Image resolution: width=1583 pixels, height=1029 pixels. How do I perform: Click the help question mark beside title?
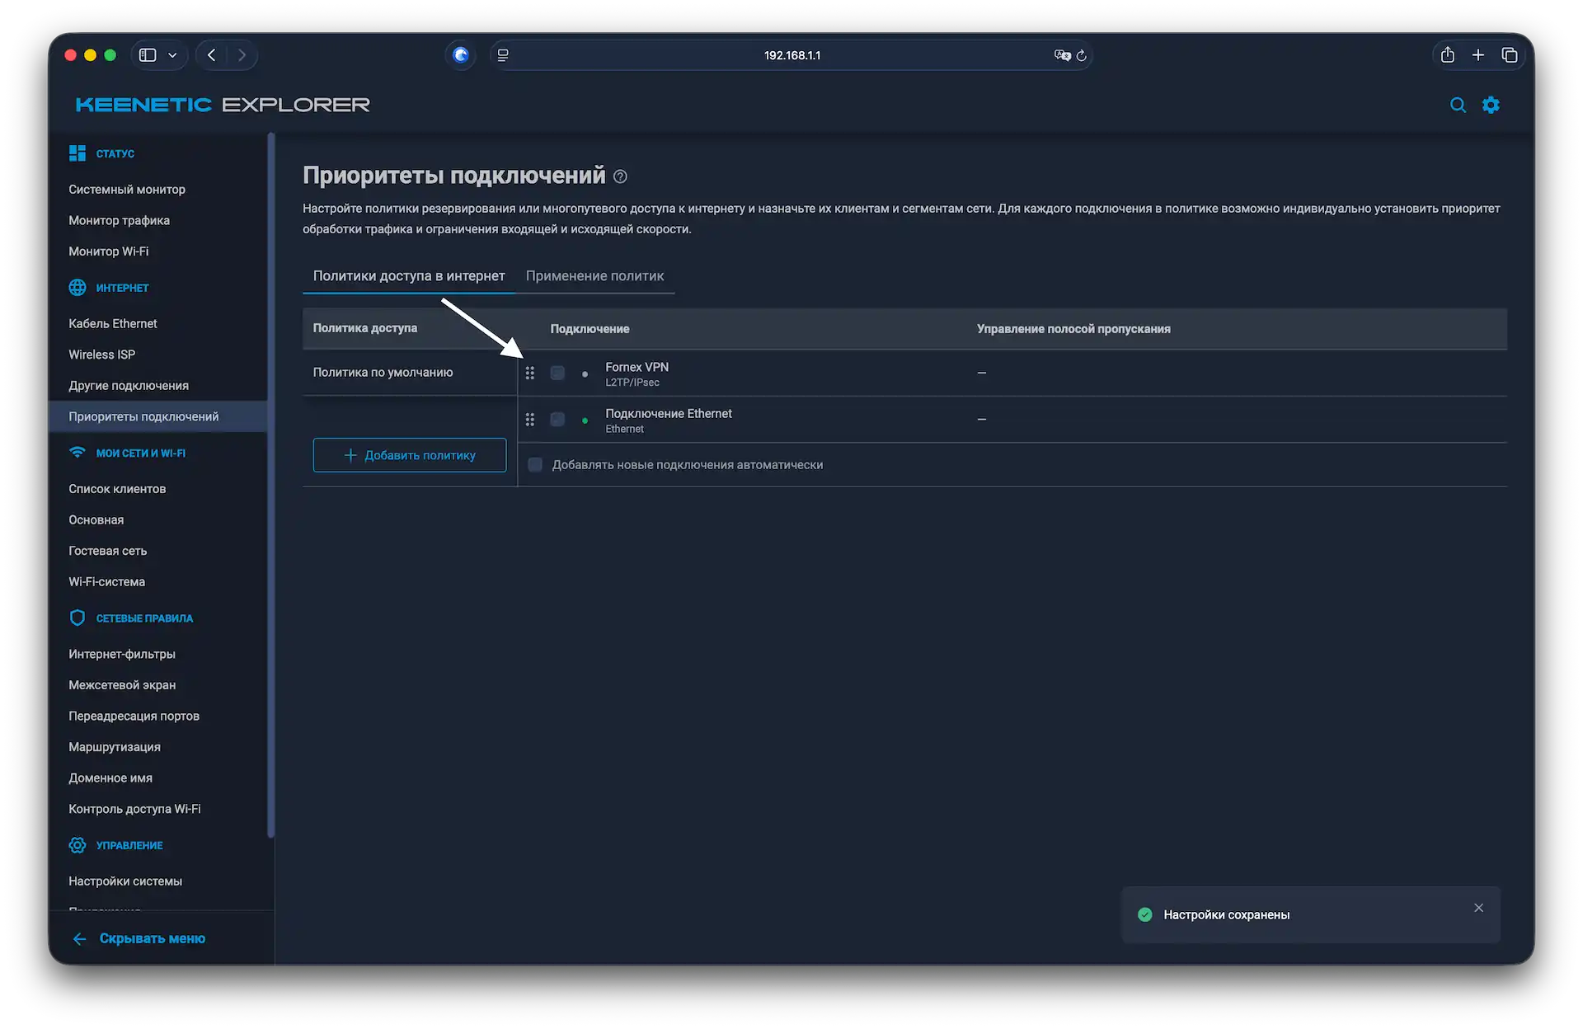point(621,176)
